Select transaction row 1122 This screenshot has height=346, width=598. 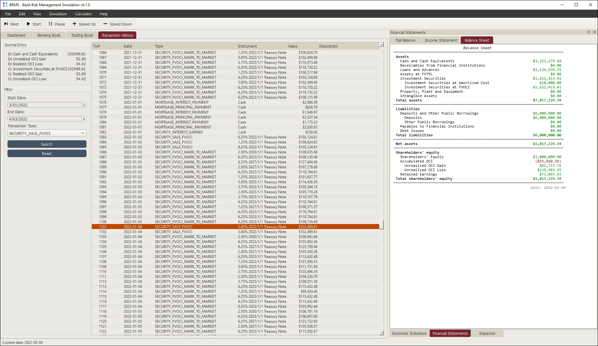pos(236,331)
